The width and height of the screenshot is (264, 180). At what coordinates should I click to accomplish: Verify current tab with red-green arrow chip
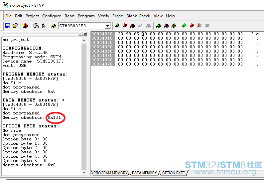pyautogui.click(x=133, y=26)
